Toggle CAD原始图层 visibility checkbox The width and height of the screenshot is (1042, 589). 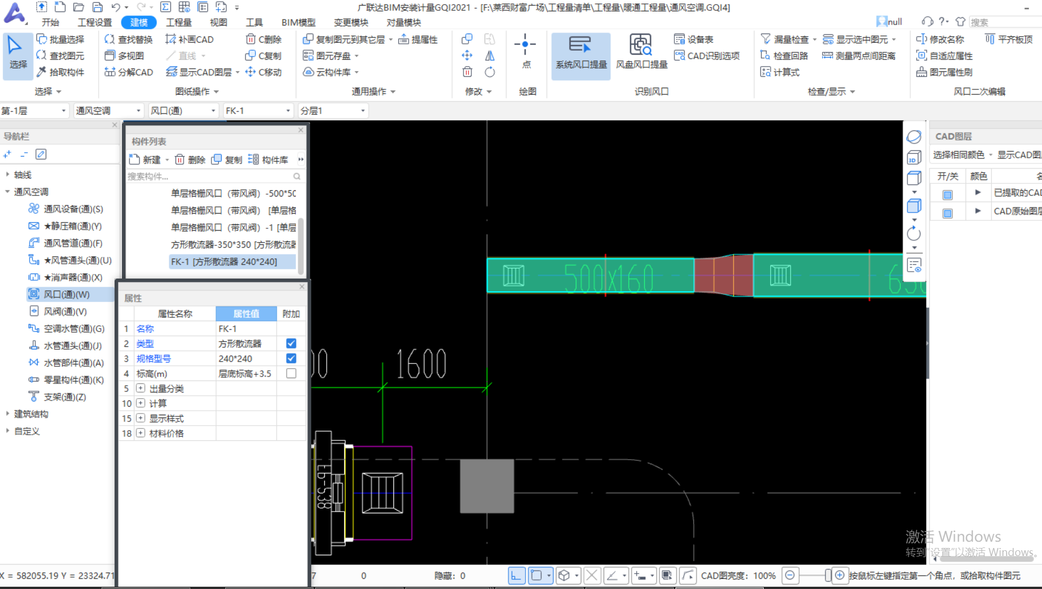tap(947, 214)
